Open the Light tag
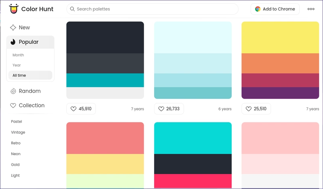Screen dimensions: 323x189 [15, 175]
